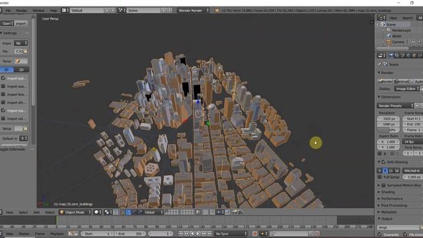Open the Blender Render engine dropdown
Image resolution: width=423 pixels, height=238 pixels.
(193, 11)
